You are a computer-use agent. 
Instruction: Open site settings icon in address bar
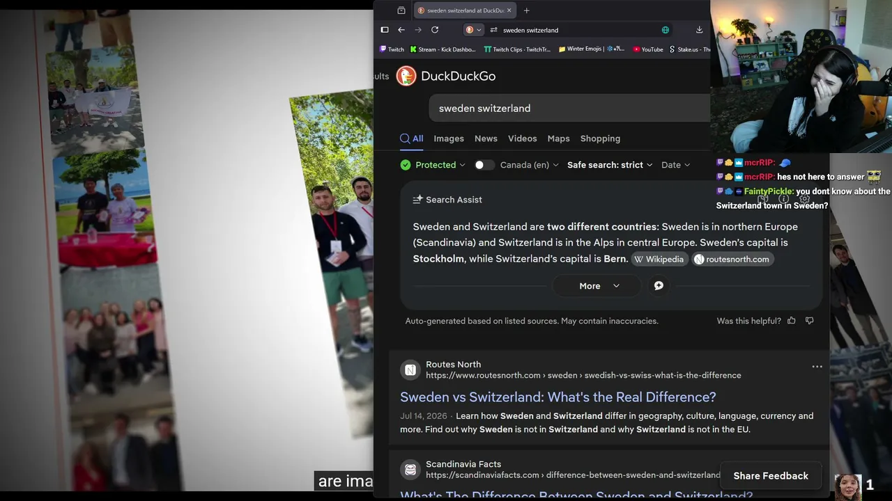493,30
